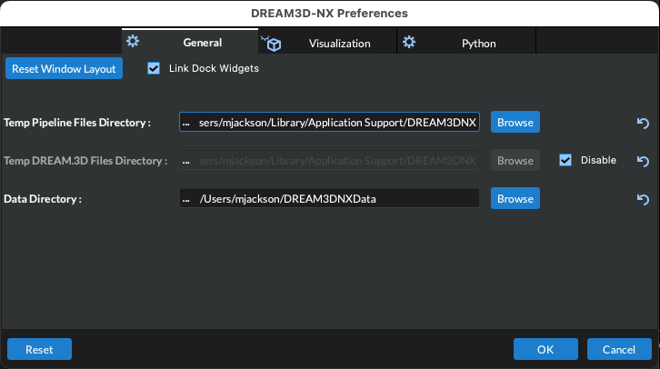Click the cube icon on Visualization tab
Viewport: 660px width, 369px height.
tap(272, 44)
